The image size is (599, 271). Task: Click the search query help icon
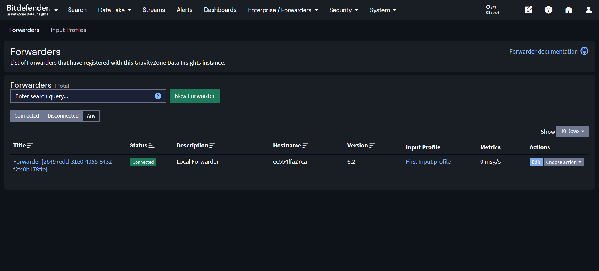(158, 96)
